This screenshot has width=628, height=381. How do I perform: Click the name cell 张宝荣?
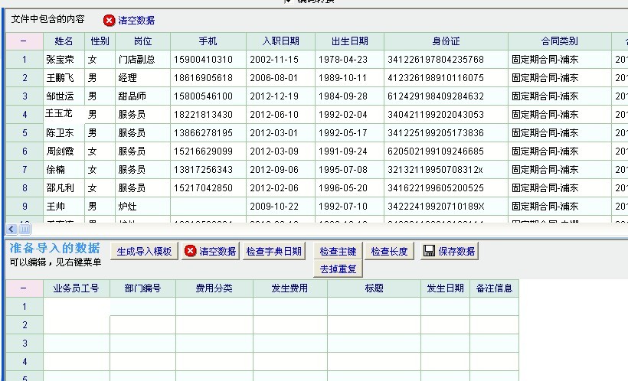[60, 60]
